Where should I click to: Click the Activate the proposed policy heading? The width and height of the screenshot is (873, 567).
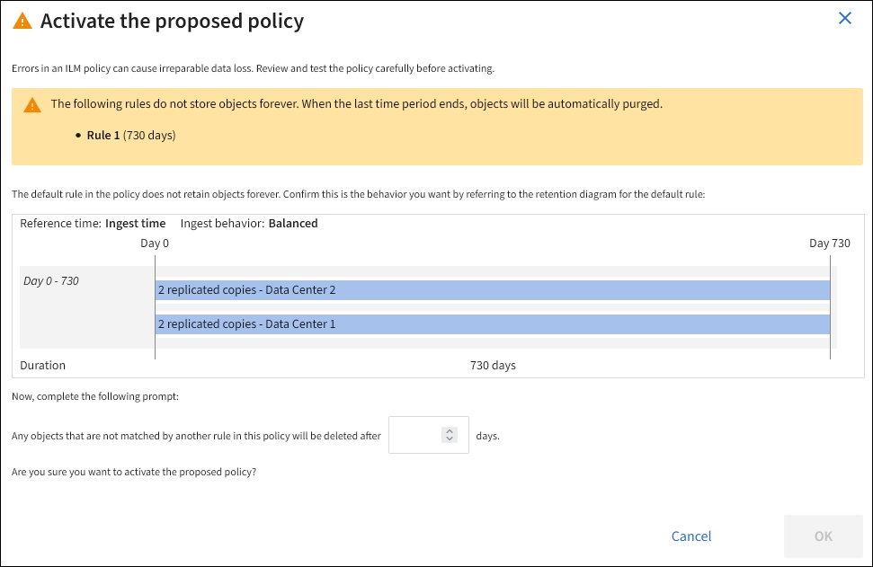(x=172, y=22)
